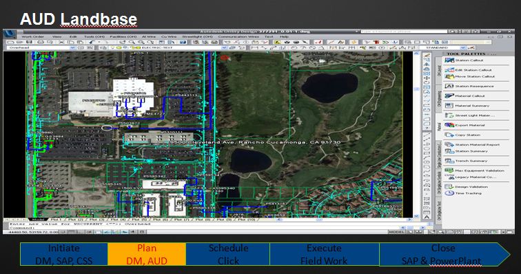Open the Streetlight (OH) menu
Viewport: 521px width, 274px height.
(197, 36)
